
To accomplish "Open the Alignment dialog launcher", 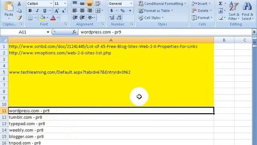I will coord(103,24).
